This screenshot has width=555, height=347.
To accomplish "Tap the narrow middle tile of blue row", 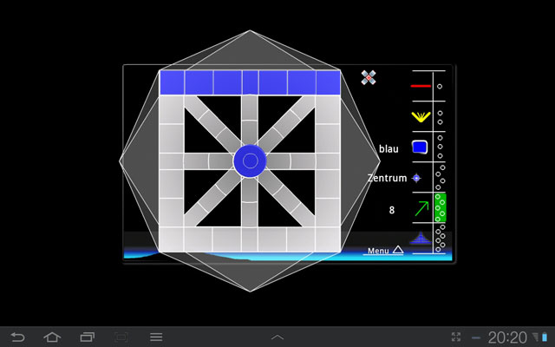I will coord(251,82).
